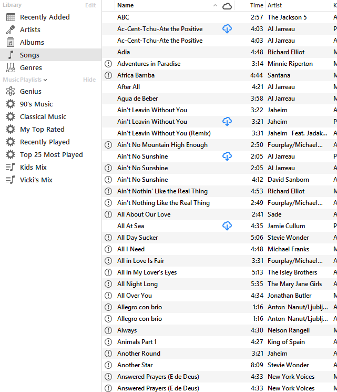Image resolution: width=337 pixels, height=392 pixels.
Task: Click warning icon beside Another Star
Action: tap(108, 365)
